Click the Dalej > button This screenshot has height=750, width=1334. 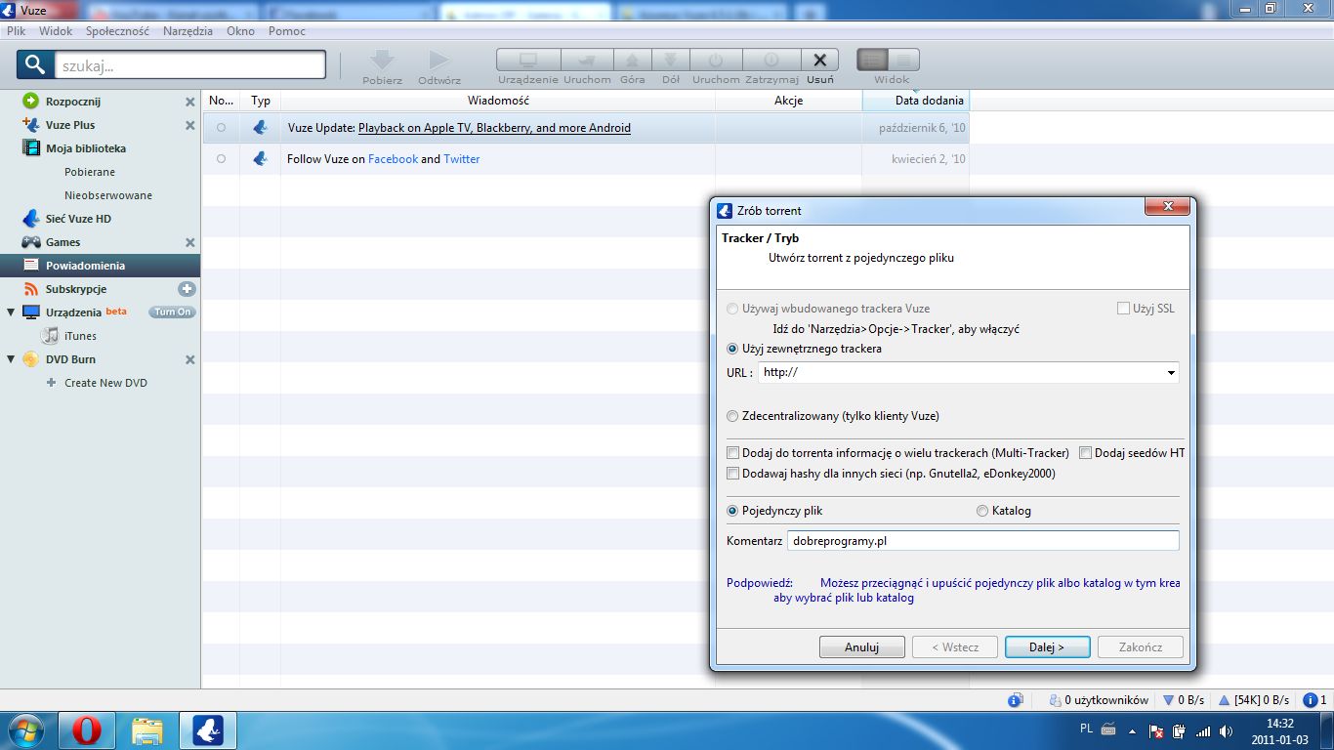[1047, 647]
